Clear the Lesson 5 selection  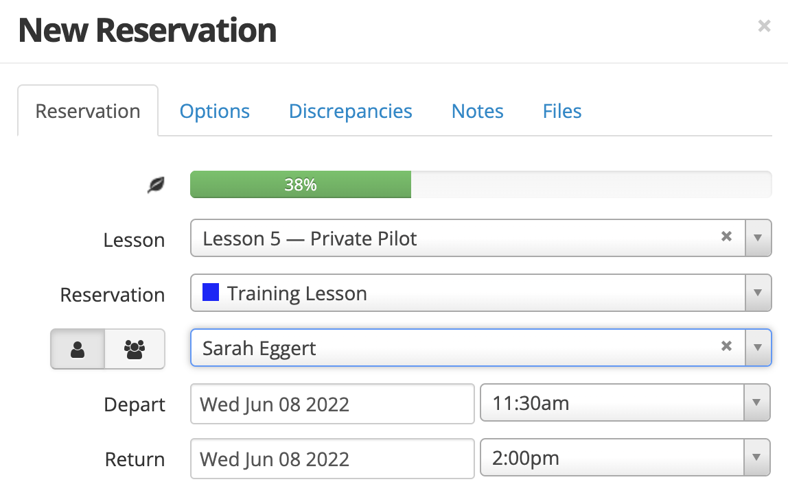726,237
